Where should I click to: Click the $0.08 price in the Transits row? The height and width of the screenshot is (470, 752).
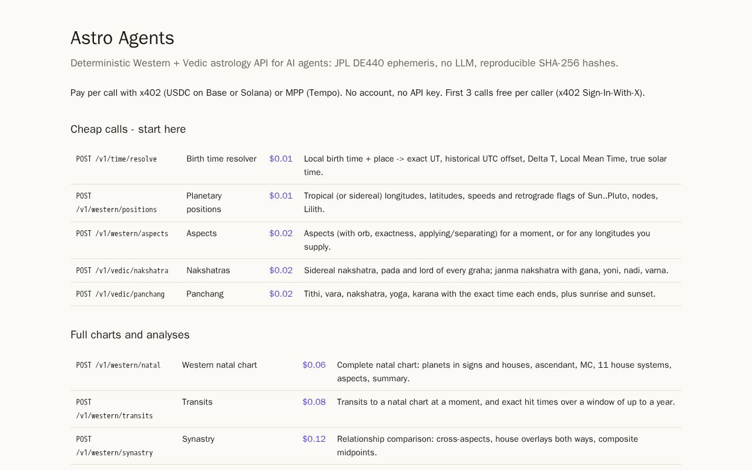click(x=314, y=402)
